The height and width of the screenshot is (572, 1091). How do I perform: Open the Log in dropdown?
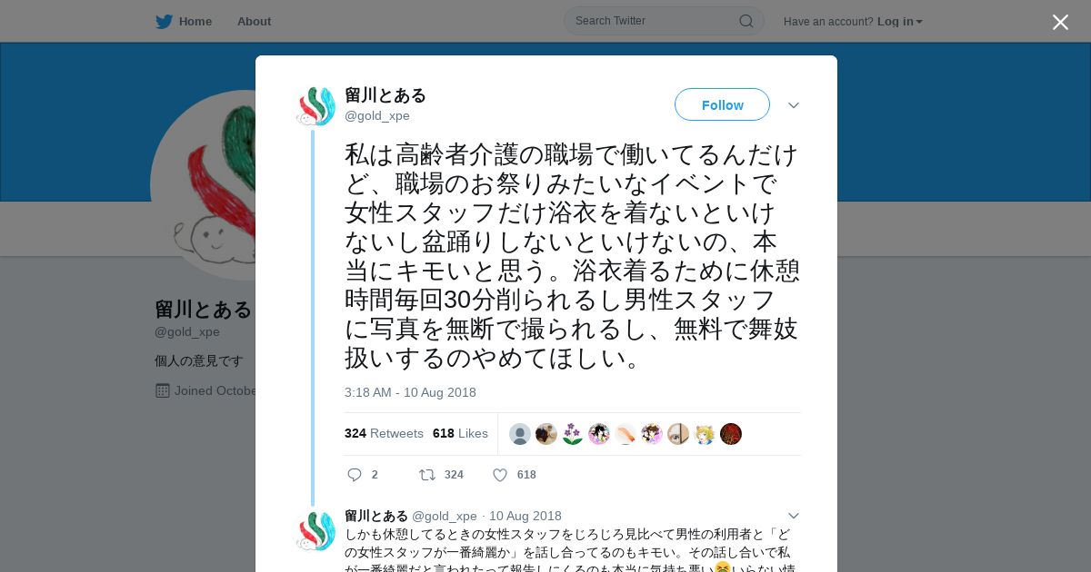pyautogui.click(x=900, y=22)
